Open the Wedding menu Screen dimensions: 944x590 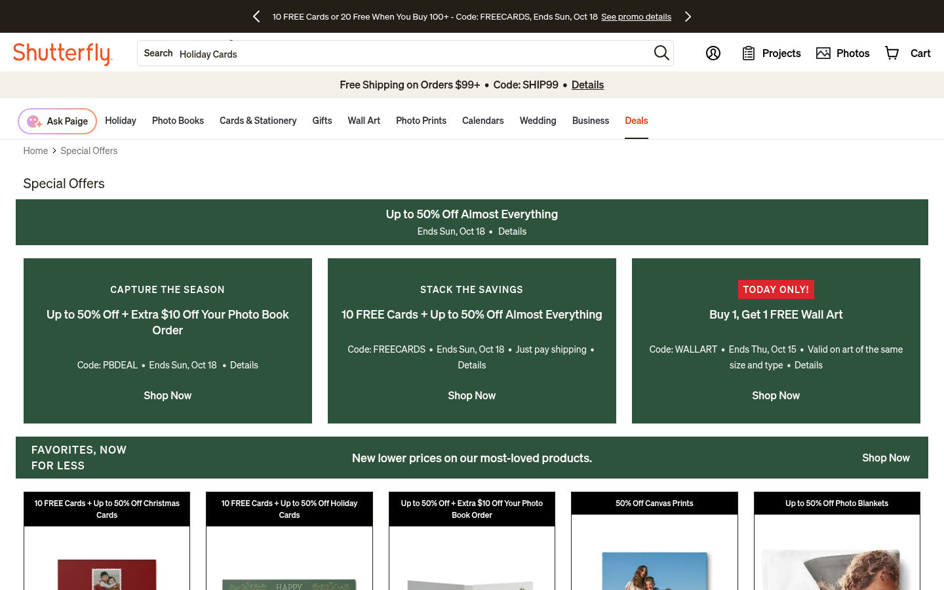(x=538, y=121)
